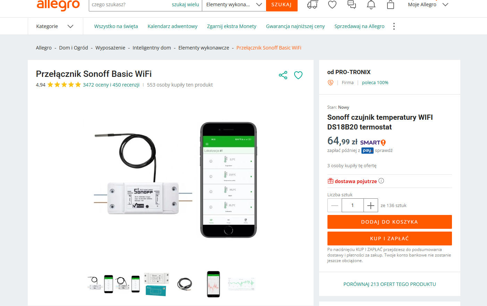Viewport: 487px width, 306px height.
Task: Share this product via share icon
Action: 283,75
